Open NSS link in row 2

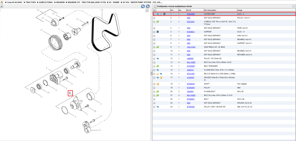pyautogui.click(x=189, y=18)
